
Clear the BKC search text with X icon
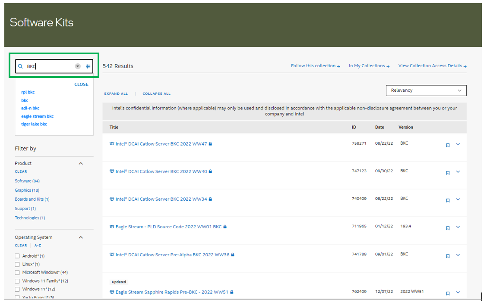78,66
